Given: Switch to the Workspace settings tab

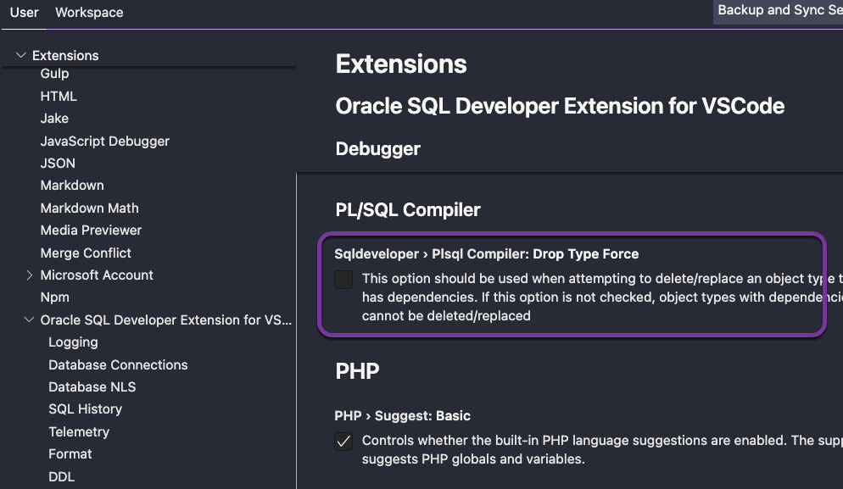Looking at the screenshot, I should tap(89, 13).
